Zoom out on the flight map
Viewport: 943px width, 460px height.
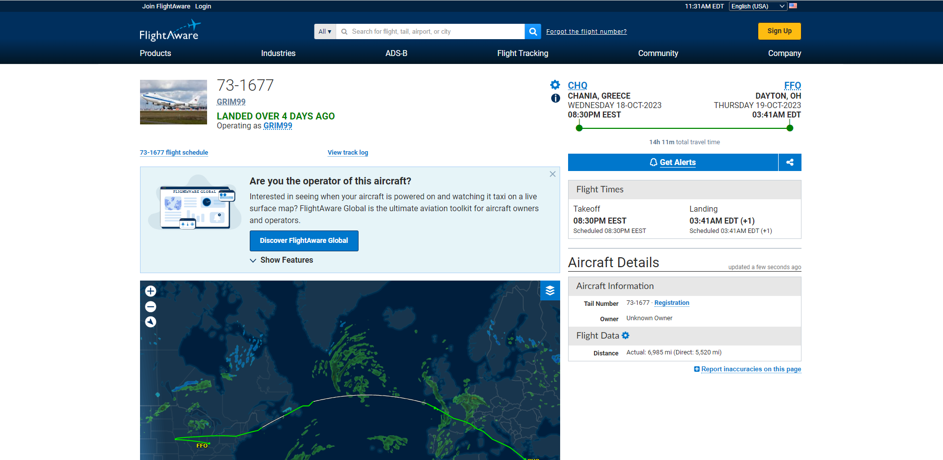pos(150,307)
